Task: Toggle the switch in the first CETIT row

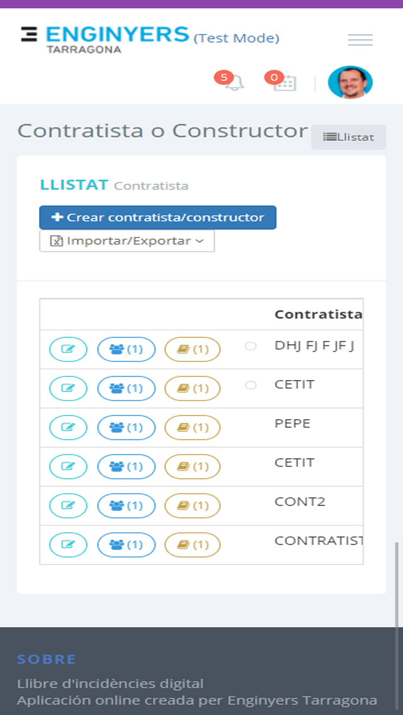Action: click(251, 385)
